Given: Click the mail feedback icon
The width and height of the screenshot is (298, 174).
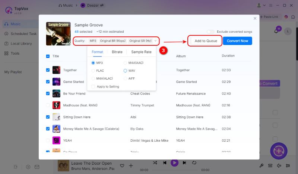Looking at the screenshot, I should coord(37,167).
